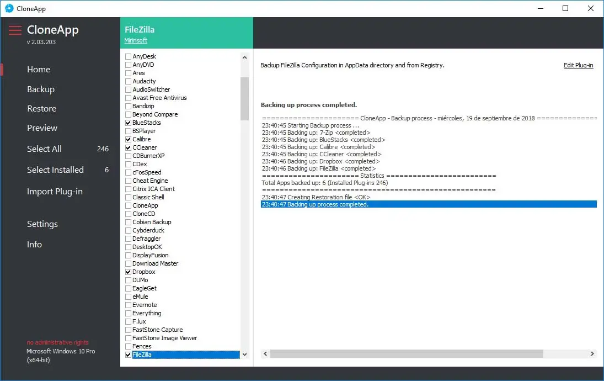
Task: Enable the Evernote checkbox
Action: click(129, 305)
